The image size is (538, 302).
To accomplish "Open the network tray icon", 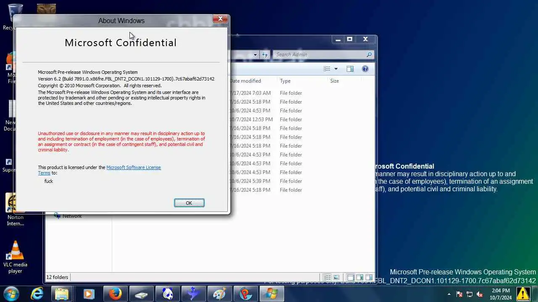I will tap(469, 294).
